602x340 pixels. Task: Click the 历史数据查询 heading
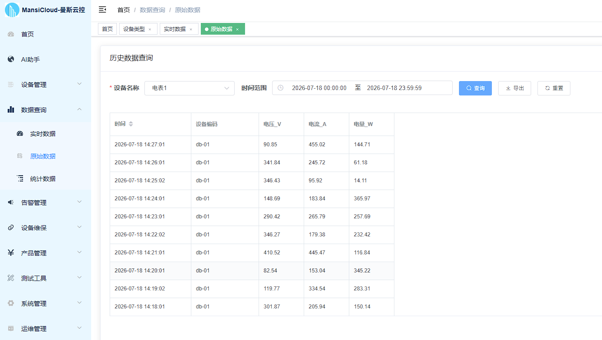pyautogui.click(x=131, y=58)
